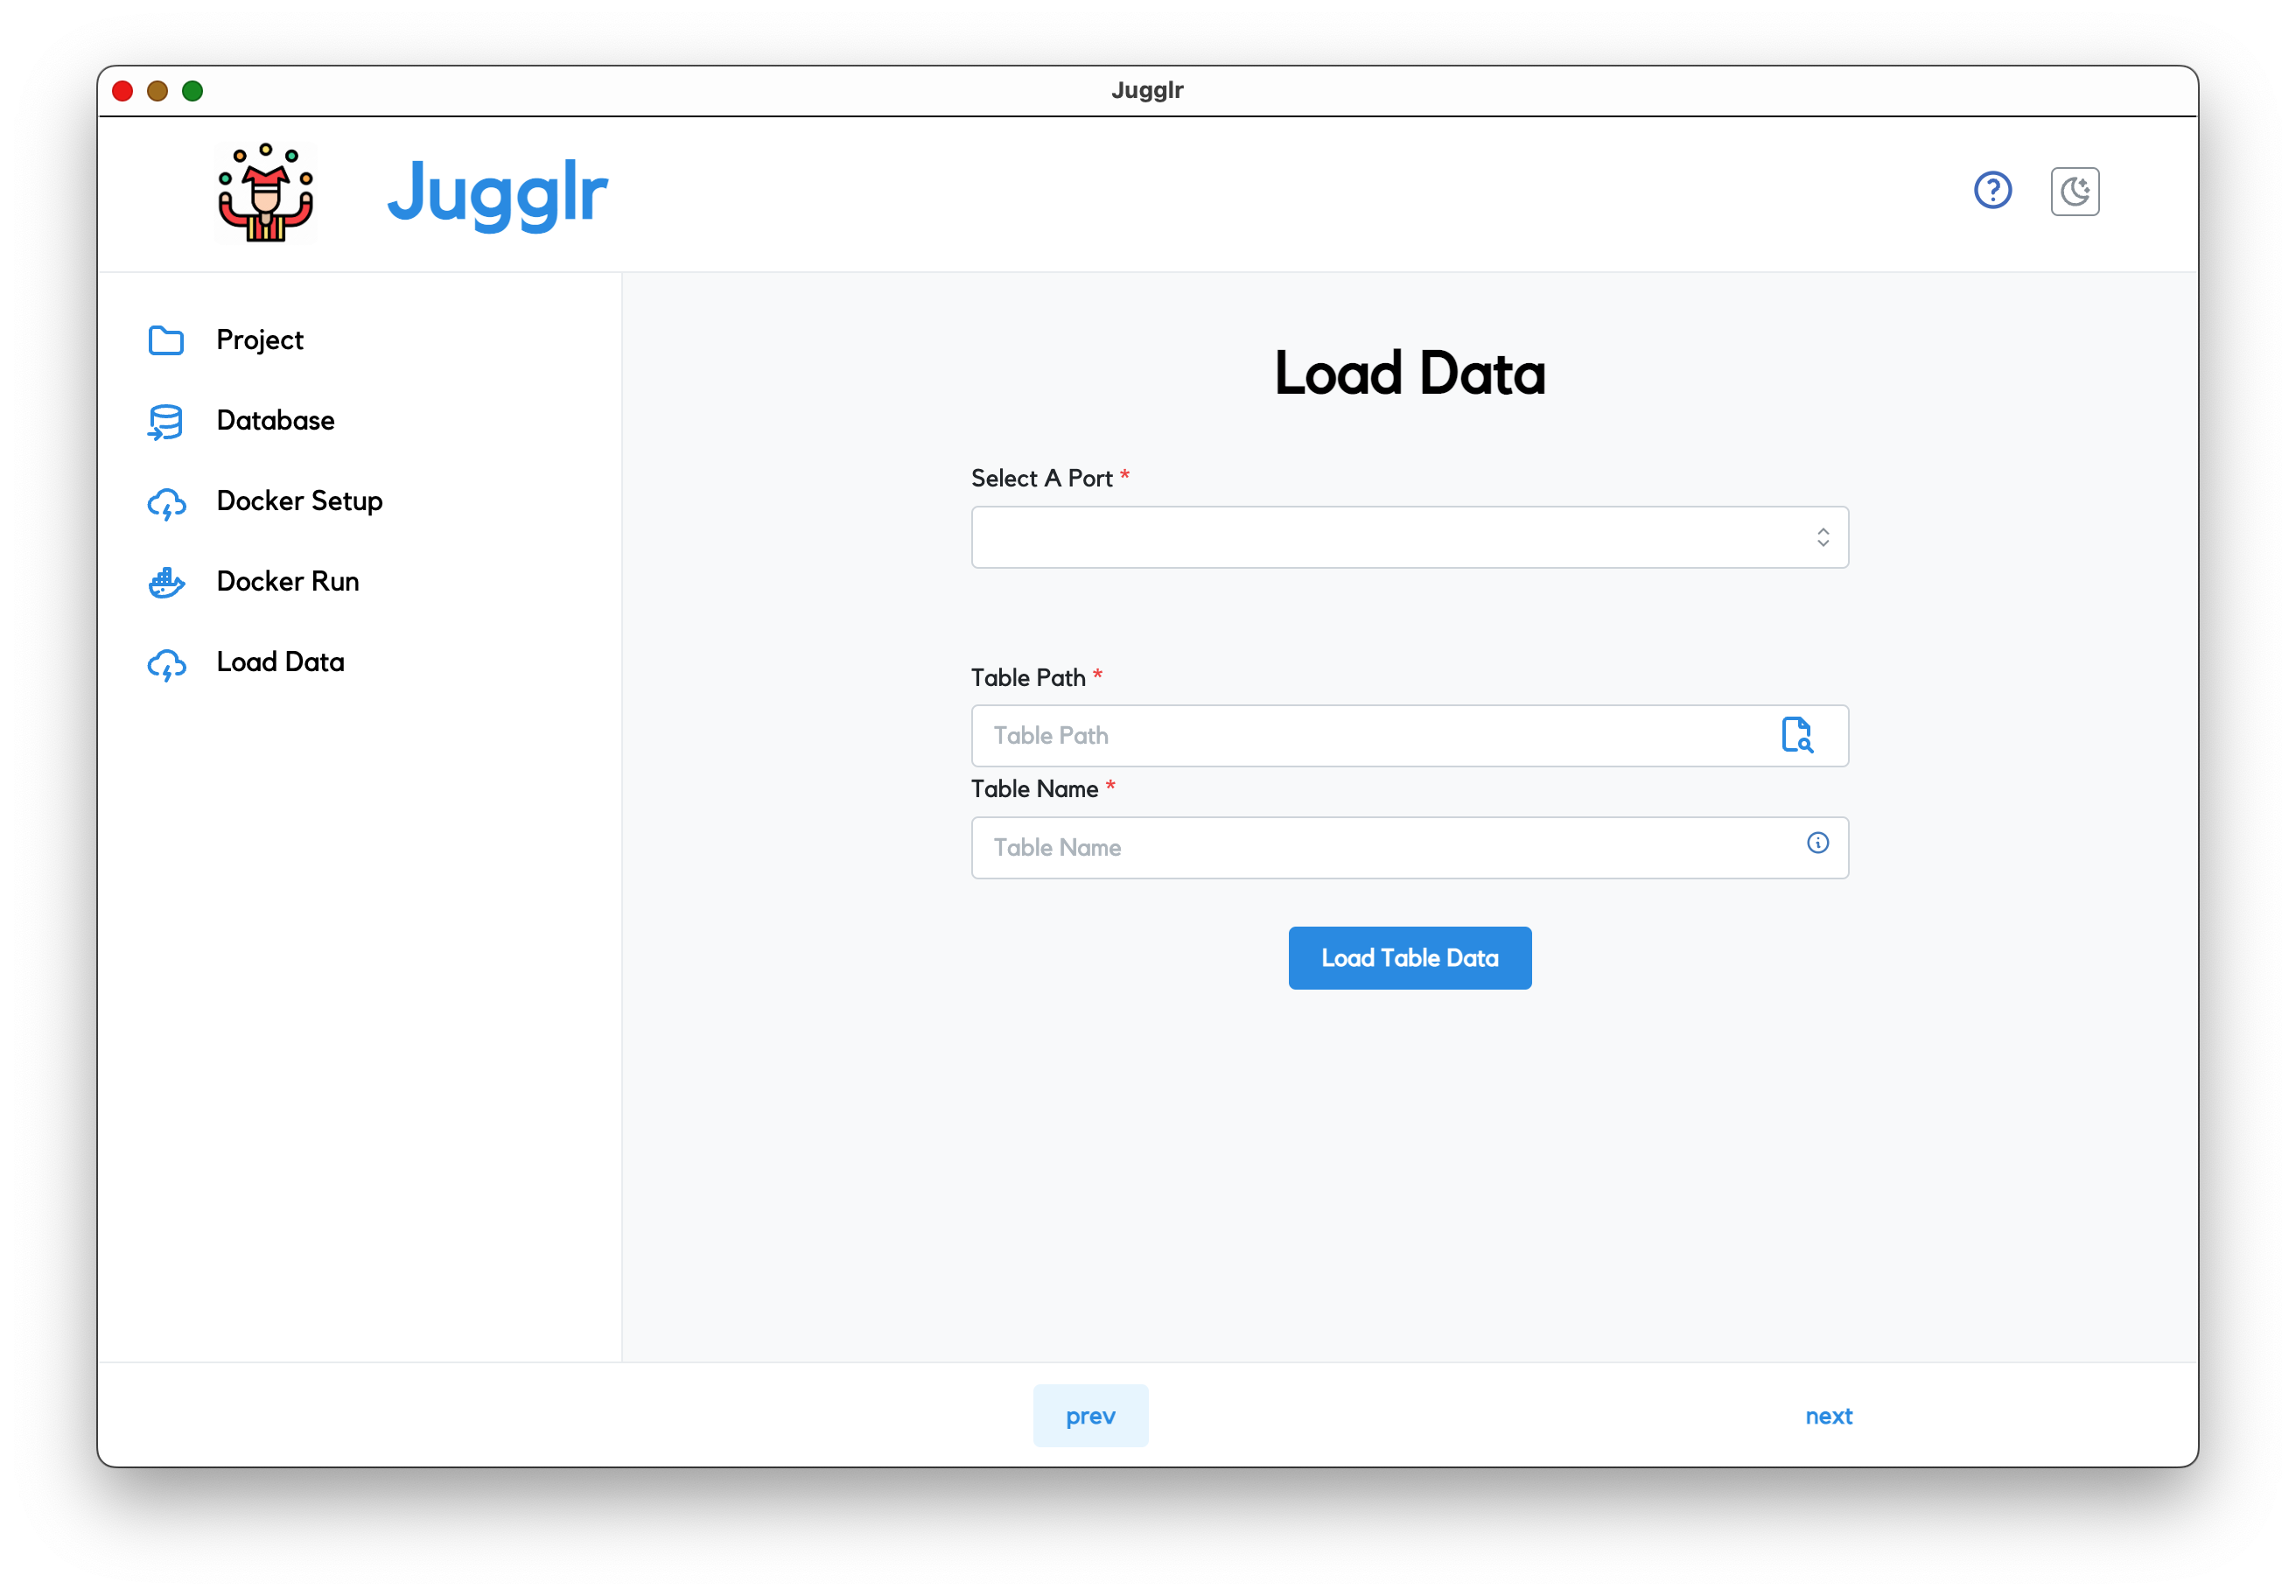2296x1596 pixels.
Task: Click the file browse icon in Table Path field
Action: click(x=1798, y=736)
